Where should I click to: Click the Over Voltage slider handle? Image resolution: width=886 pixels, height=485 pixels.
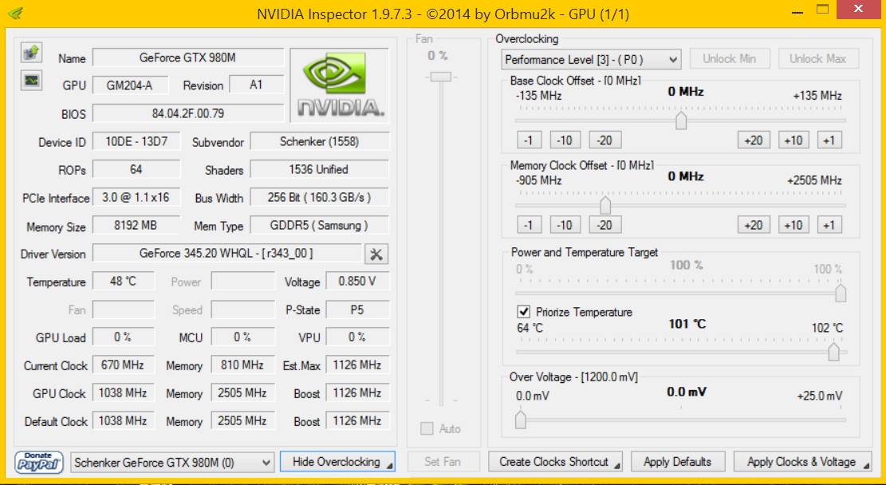[x=521, y=420]
